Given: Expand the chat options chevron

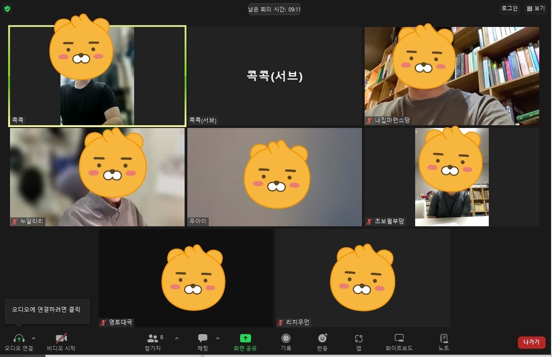Looking at the screenshot, I should click(218, 338).
